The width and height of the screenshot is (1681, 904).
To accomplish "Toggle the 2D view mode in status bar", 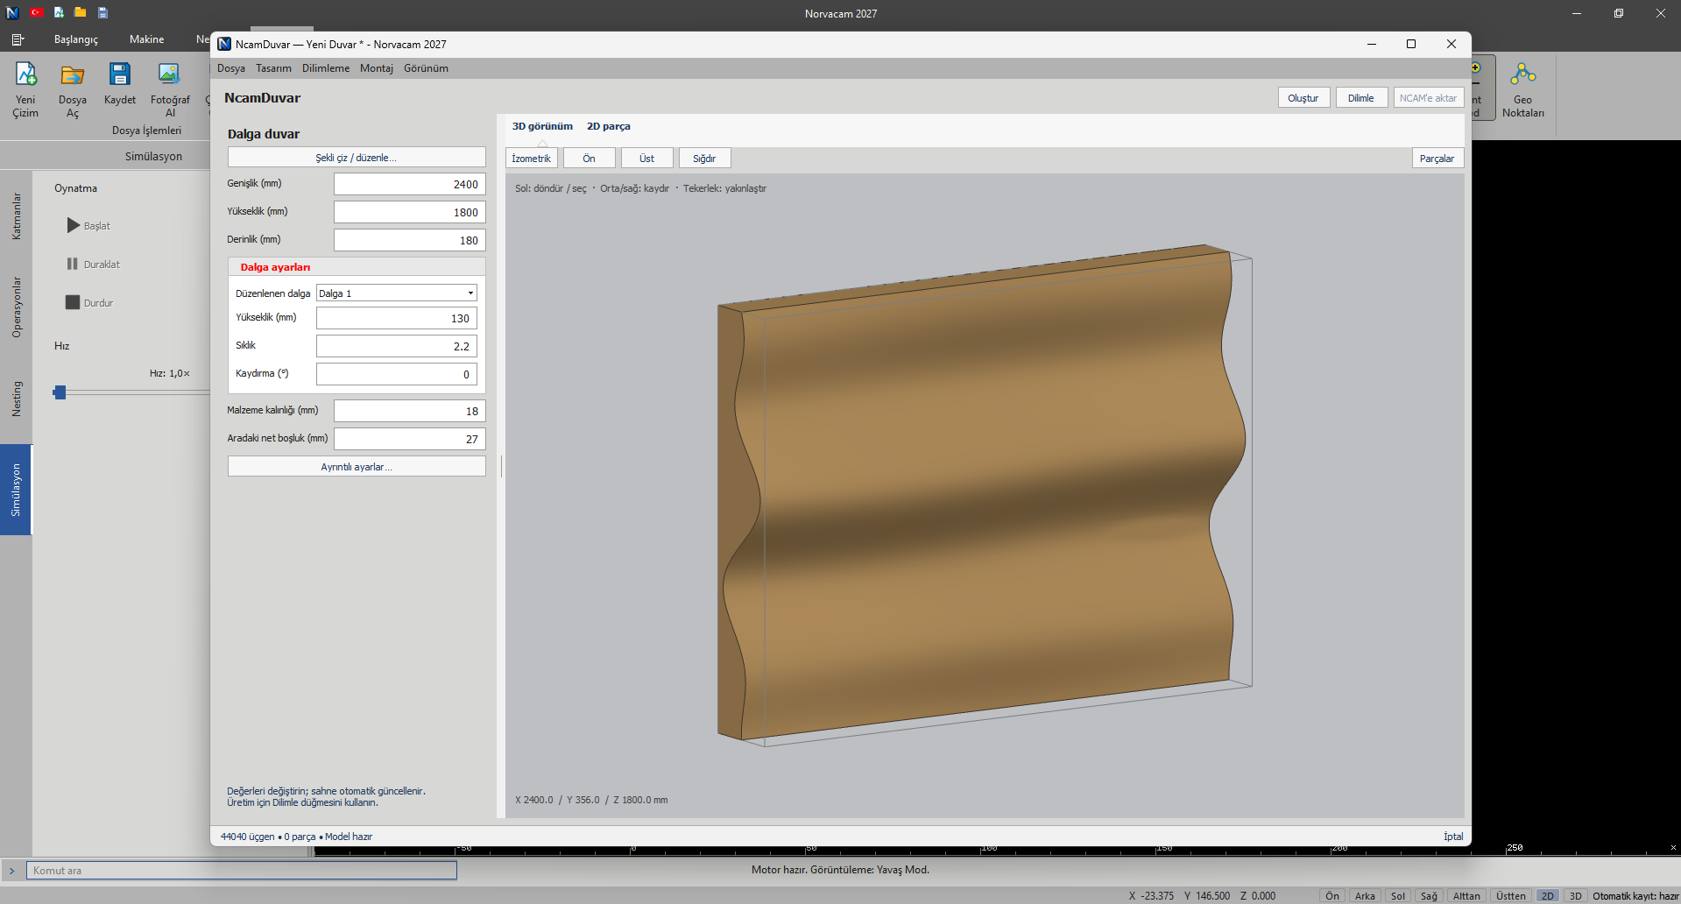I will click(x=1548, y=895).
